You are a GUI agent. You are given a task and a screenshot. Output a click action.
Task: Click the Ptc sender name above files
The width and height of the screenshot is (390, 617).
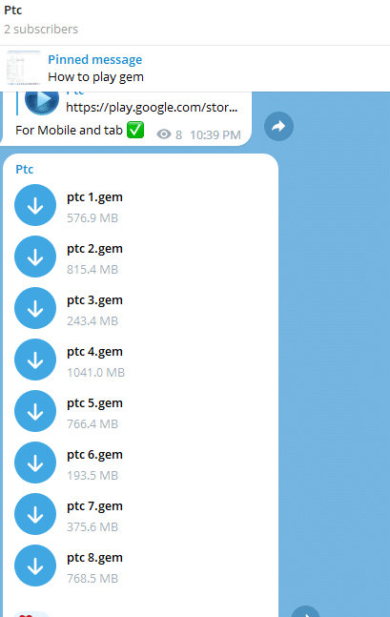pyautogui.click(x=25, y=169)
